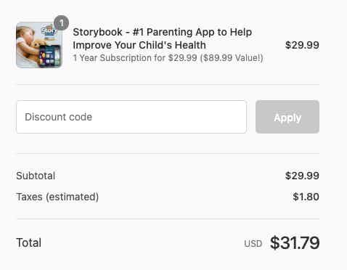
Task: Click the Total label
Action: click(x=28, y=242)
